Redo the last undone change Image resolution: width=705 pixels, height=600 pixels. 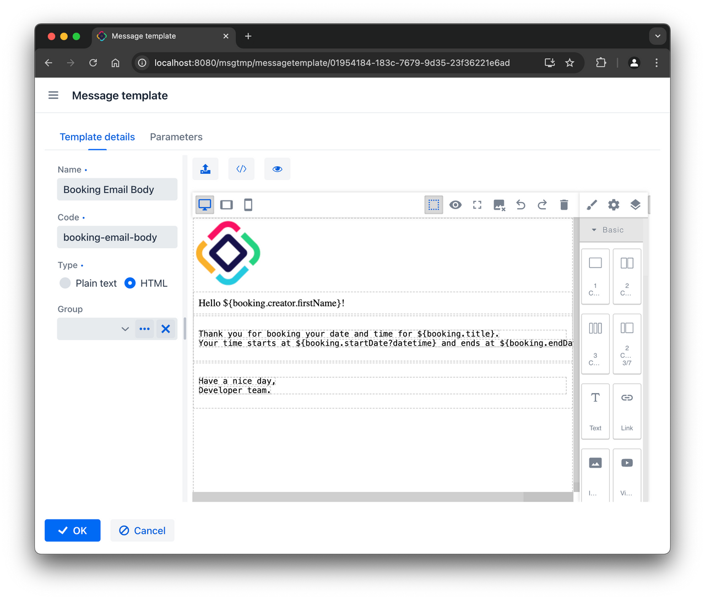[x=542, y=204]
